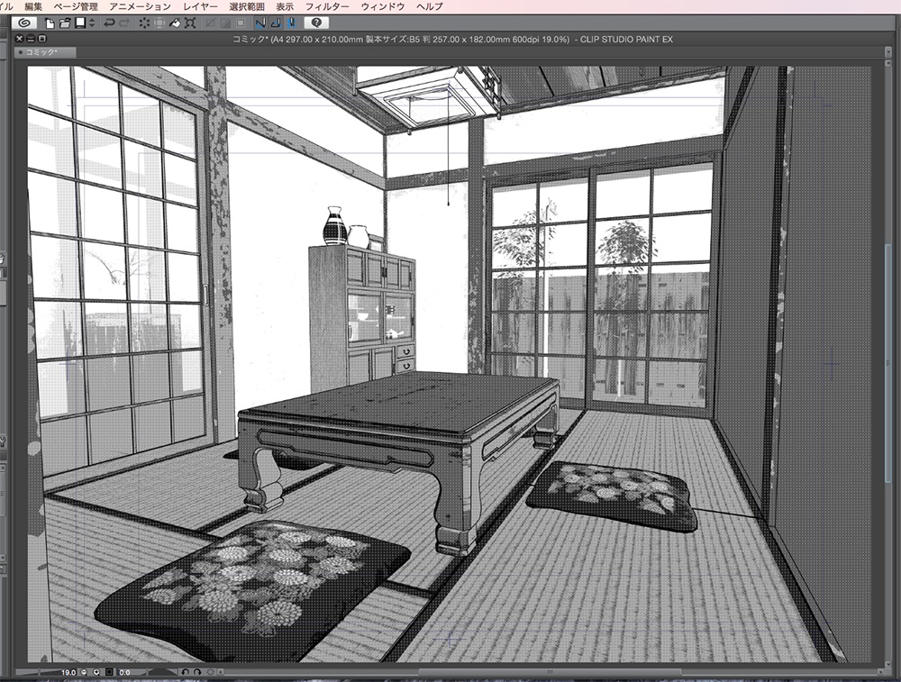This screenshot has height=682, width=901.
Task: Open the ウィンドウ menu
Action: coord(383,6)
